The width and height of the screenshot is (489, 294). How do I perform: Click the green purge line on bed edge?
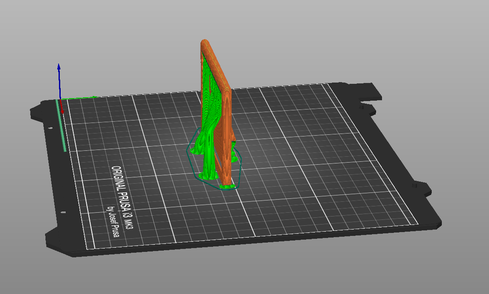(61, 126)
